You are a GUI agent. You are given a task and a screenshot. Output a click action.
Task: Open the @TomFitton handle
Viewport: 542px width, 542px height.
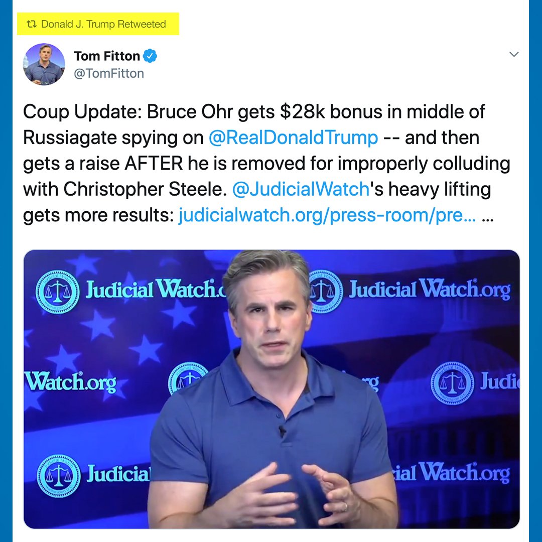(109, 74)
